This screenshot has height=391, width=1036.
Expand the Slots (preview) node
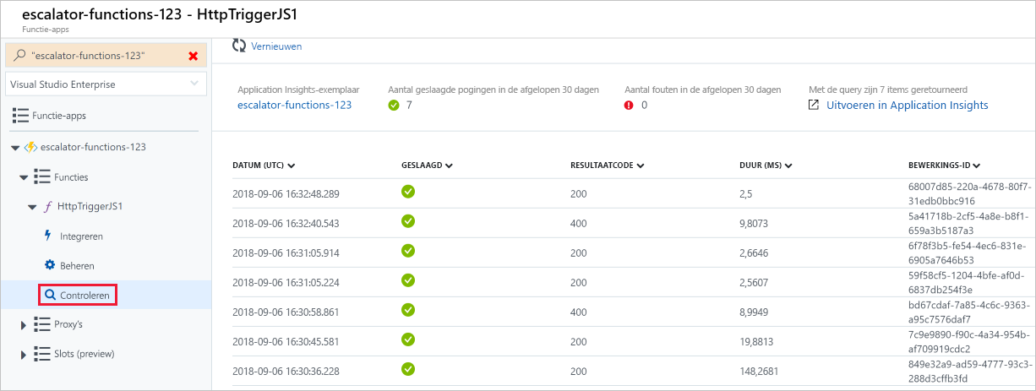click(24, 354)
